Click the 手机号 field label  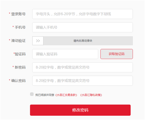(20, 27)
